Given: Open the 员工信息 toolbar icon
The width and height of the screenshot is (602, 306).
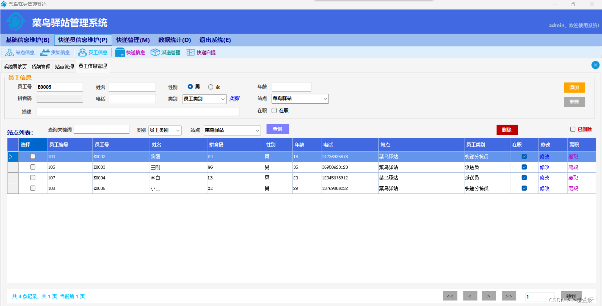Looking at the screenshot, I should tap(93, 52).
